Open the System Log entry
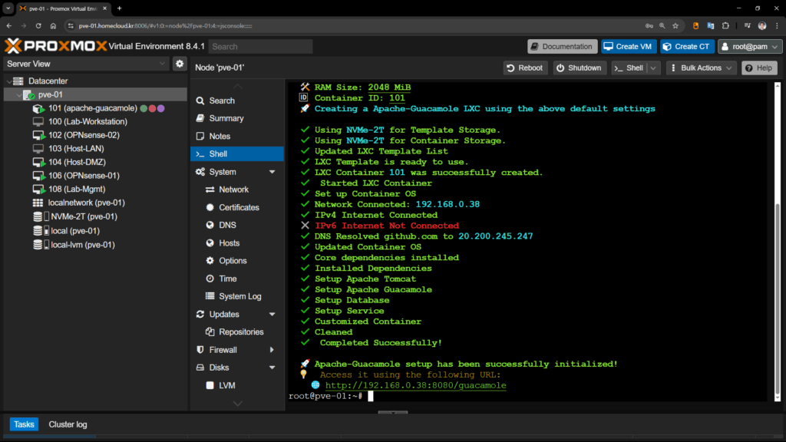786x442 pixels. [239, 296]
